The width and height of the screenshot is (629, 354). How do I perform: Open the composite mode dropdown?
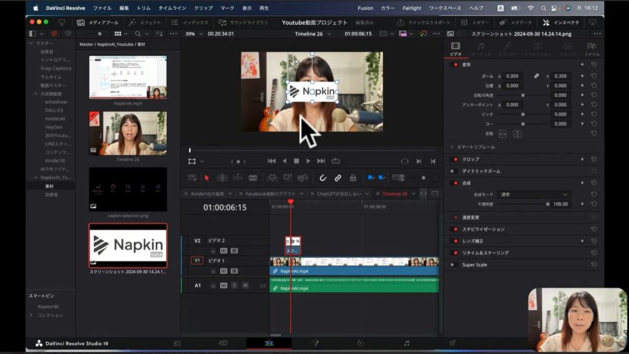pyautogui.click(x=533, y=194)
